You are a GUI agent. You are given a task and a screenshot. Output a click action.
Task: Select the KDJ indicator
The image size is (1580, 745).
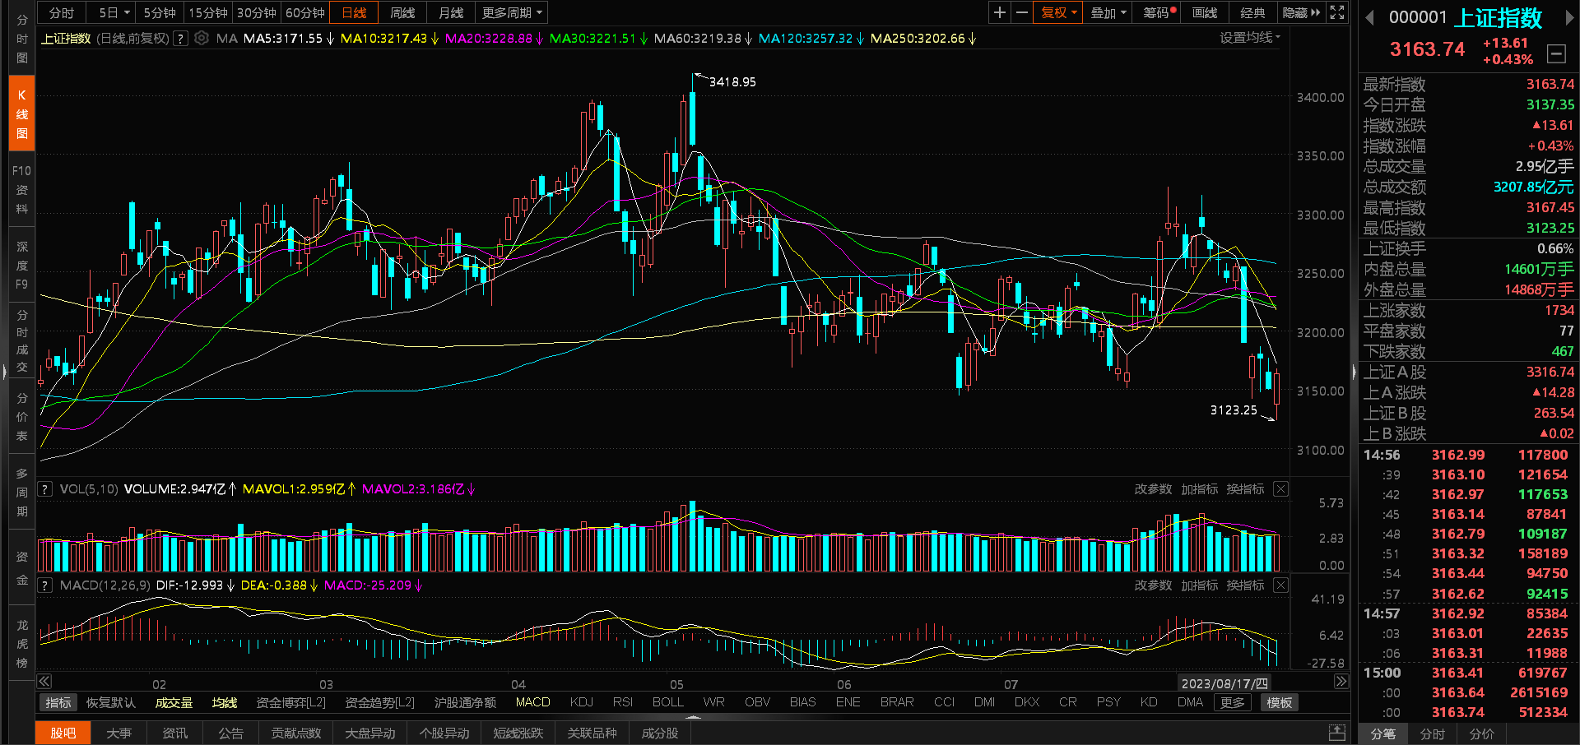coord(581,702)
